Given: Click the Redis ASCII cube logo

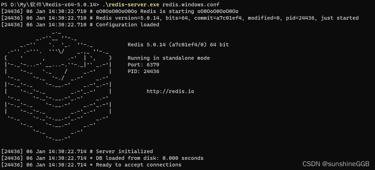Looking at the screenshot, I should coord(58,85).
